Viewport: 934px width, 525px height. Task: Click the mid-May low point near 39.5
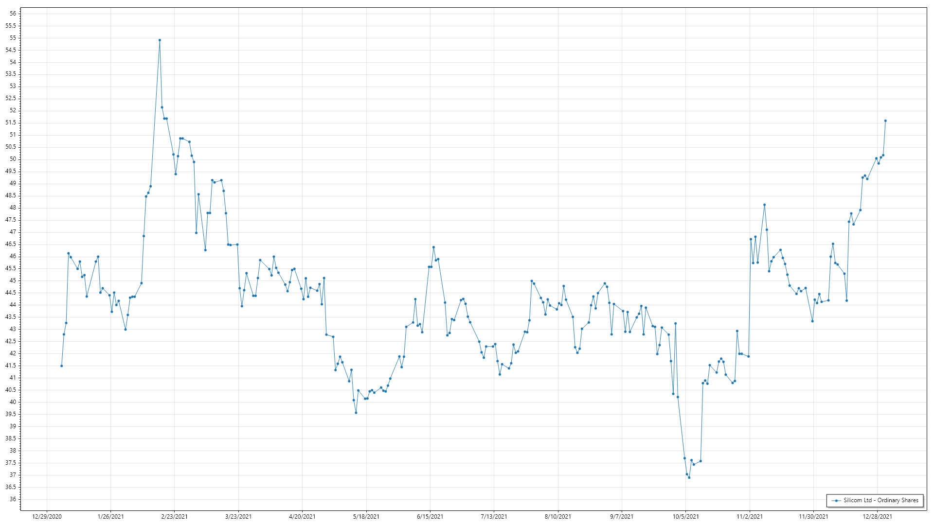tap(356, 413)
